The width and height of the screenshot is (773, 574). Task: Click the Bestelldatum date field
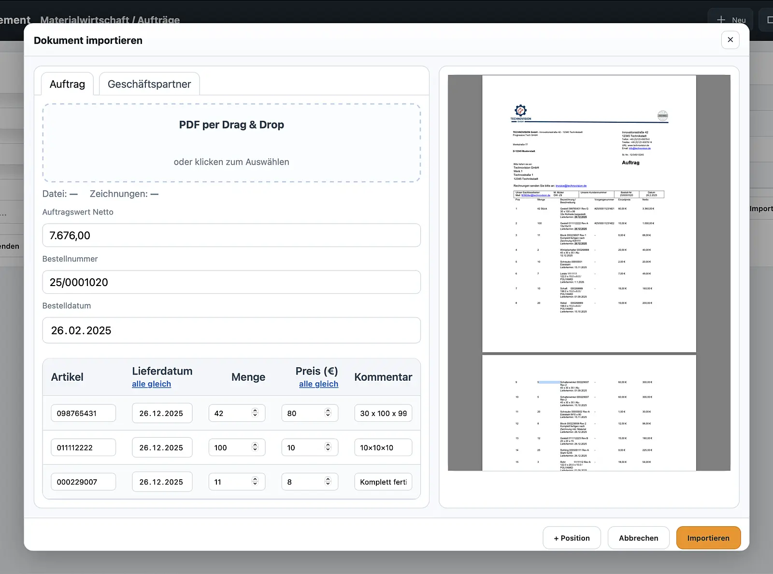coord(231,330)
